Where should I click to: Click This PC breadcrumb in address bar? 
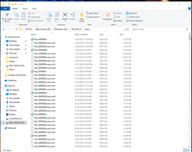click(28, 29)
